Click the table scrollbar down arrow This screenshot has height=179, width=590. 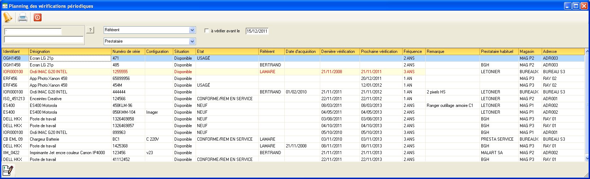click(587, 159)
